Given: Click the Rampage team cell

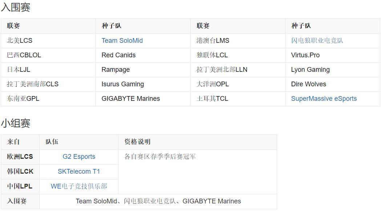Looking at the screenshot, I should pos(116,70).
